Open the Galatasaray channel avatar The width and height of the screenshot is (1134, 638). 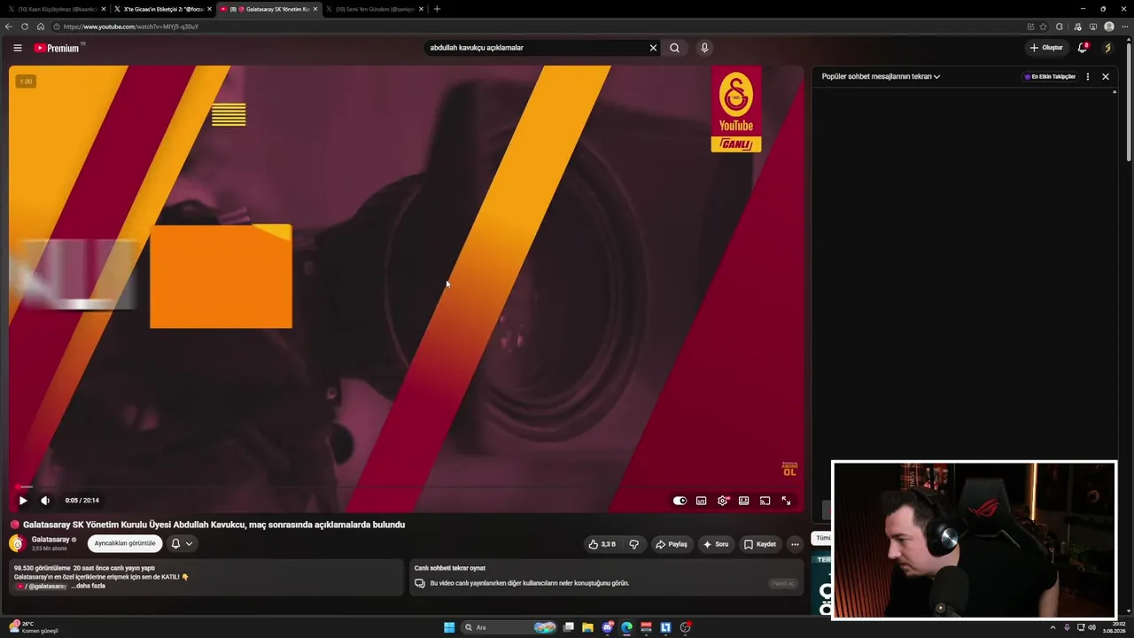17,543
